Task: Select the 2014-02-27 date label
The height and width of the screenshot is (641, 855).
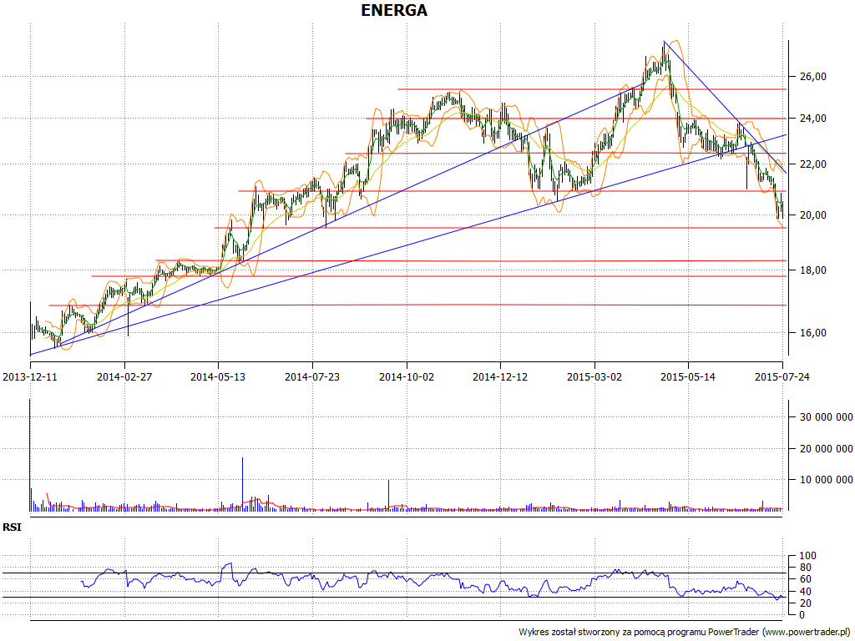Action: click(x=124, y=376)
